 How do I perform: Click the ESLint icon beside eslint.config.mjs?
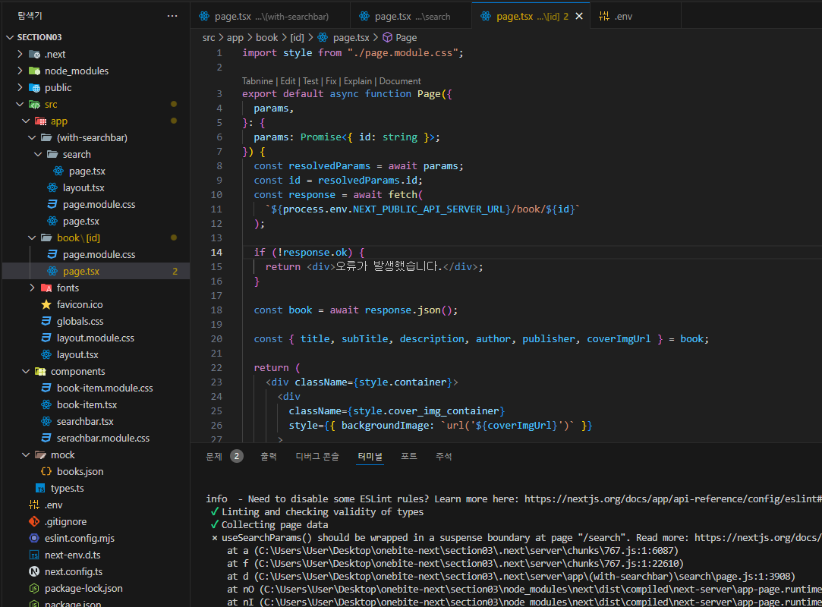(x=34, y=538)
